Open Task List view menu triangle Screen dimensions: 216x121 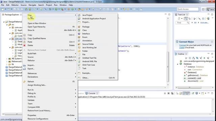pyautogui.click(x=213, y=18)
